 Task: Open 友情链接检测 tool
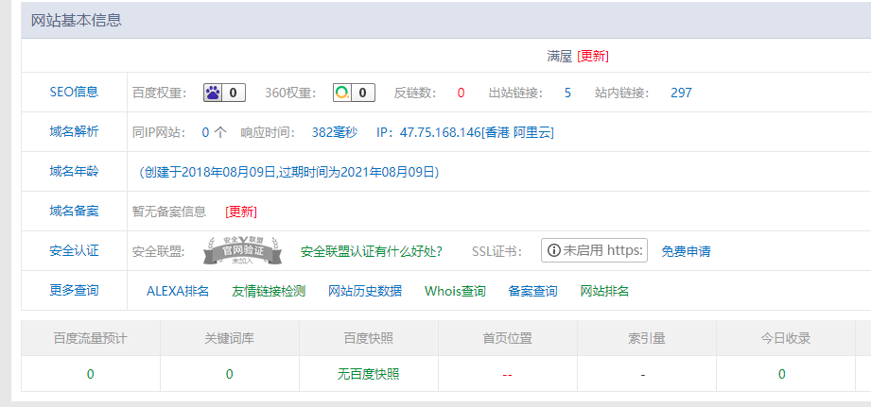[269, 291]
